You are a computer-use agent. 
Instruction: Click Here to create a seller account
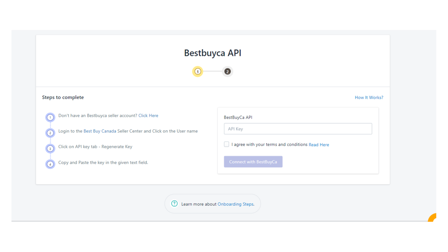148,115
